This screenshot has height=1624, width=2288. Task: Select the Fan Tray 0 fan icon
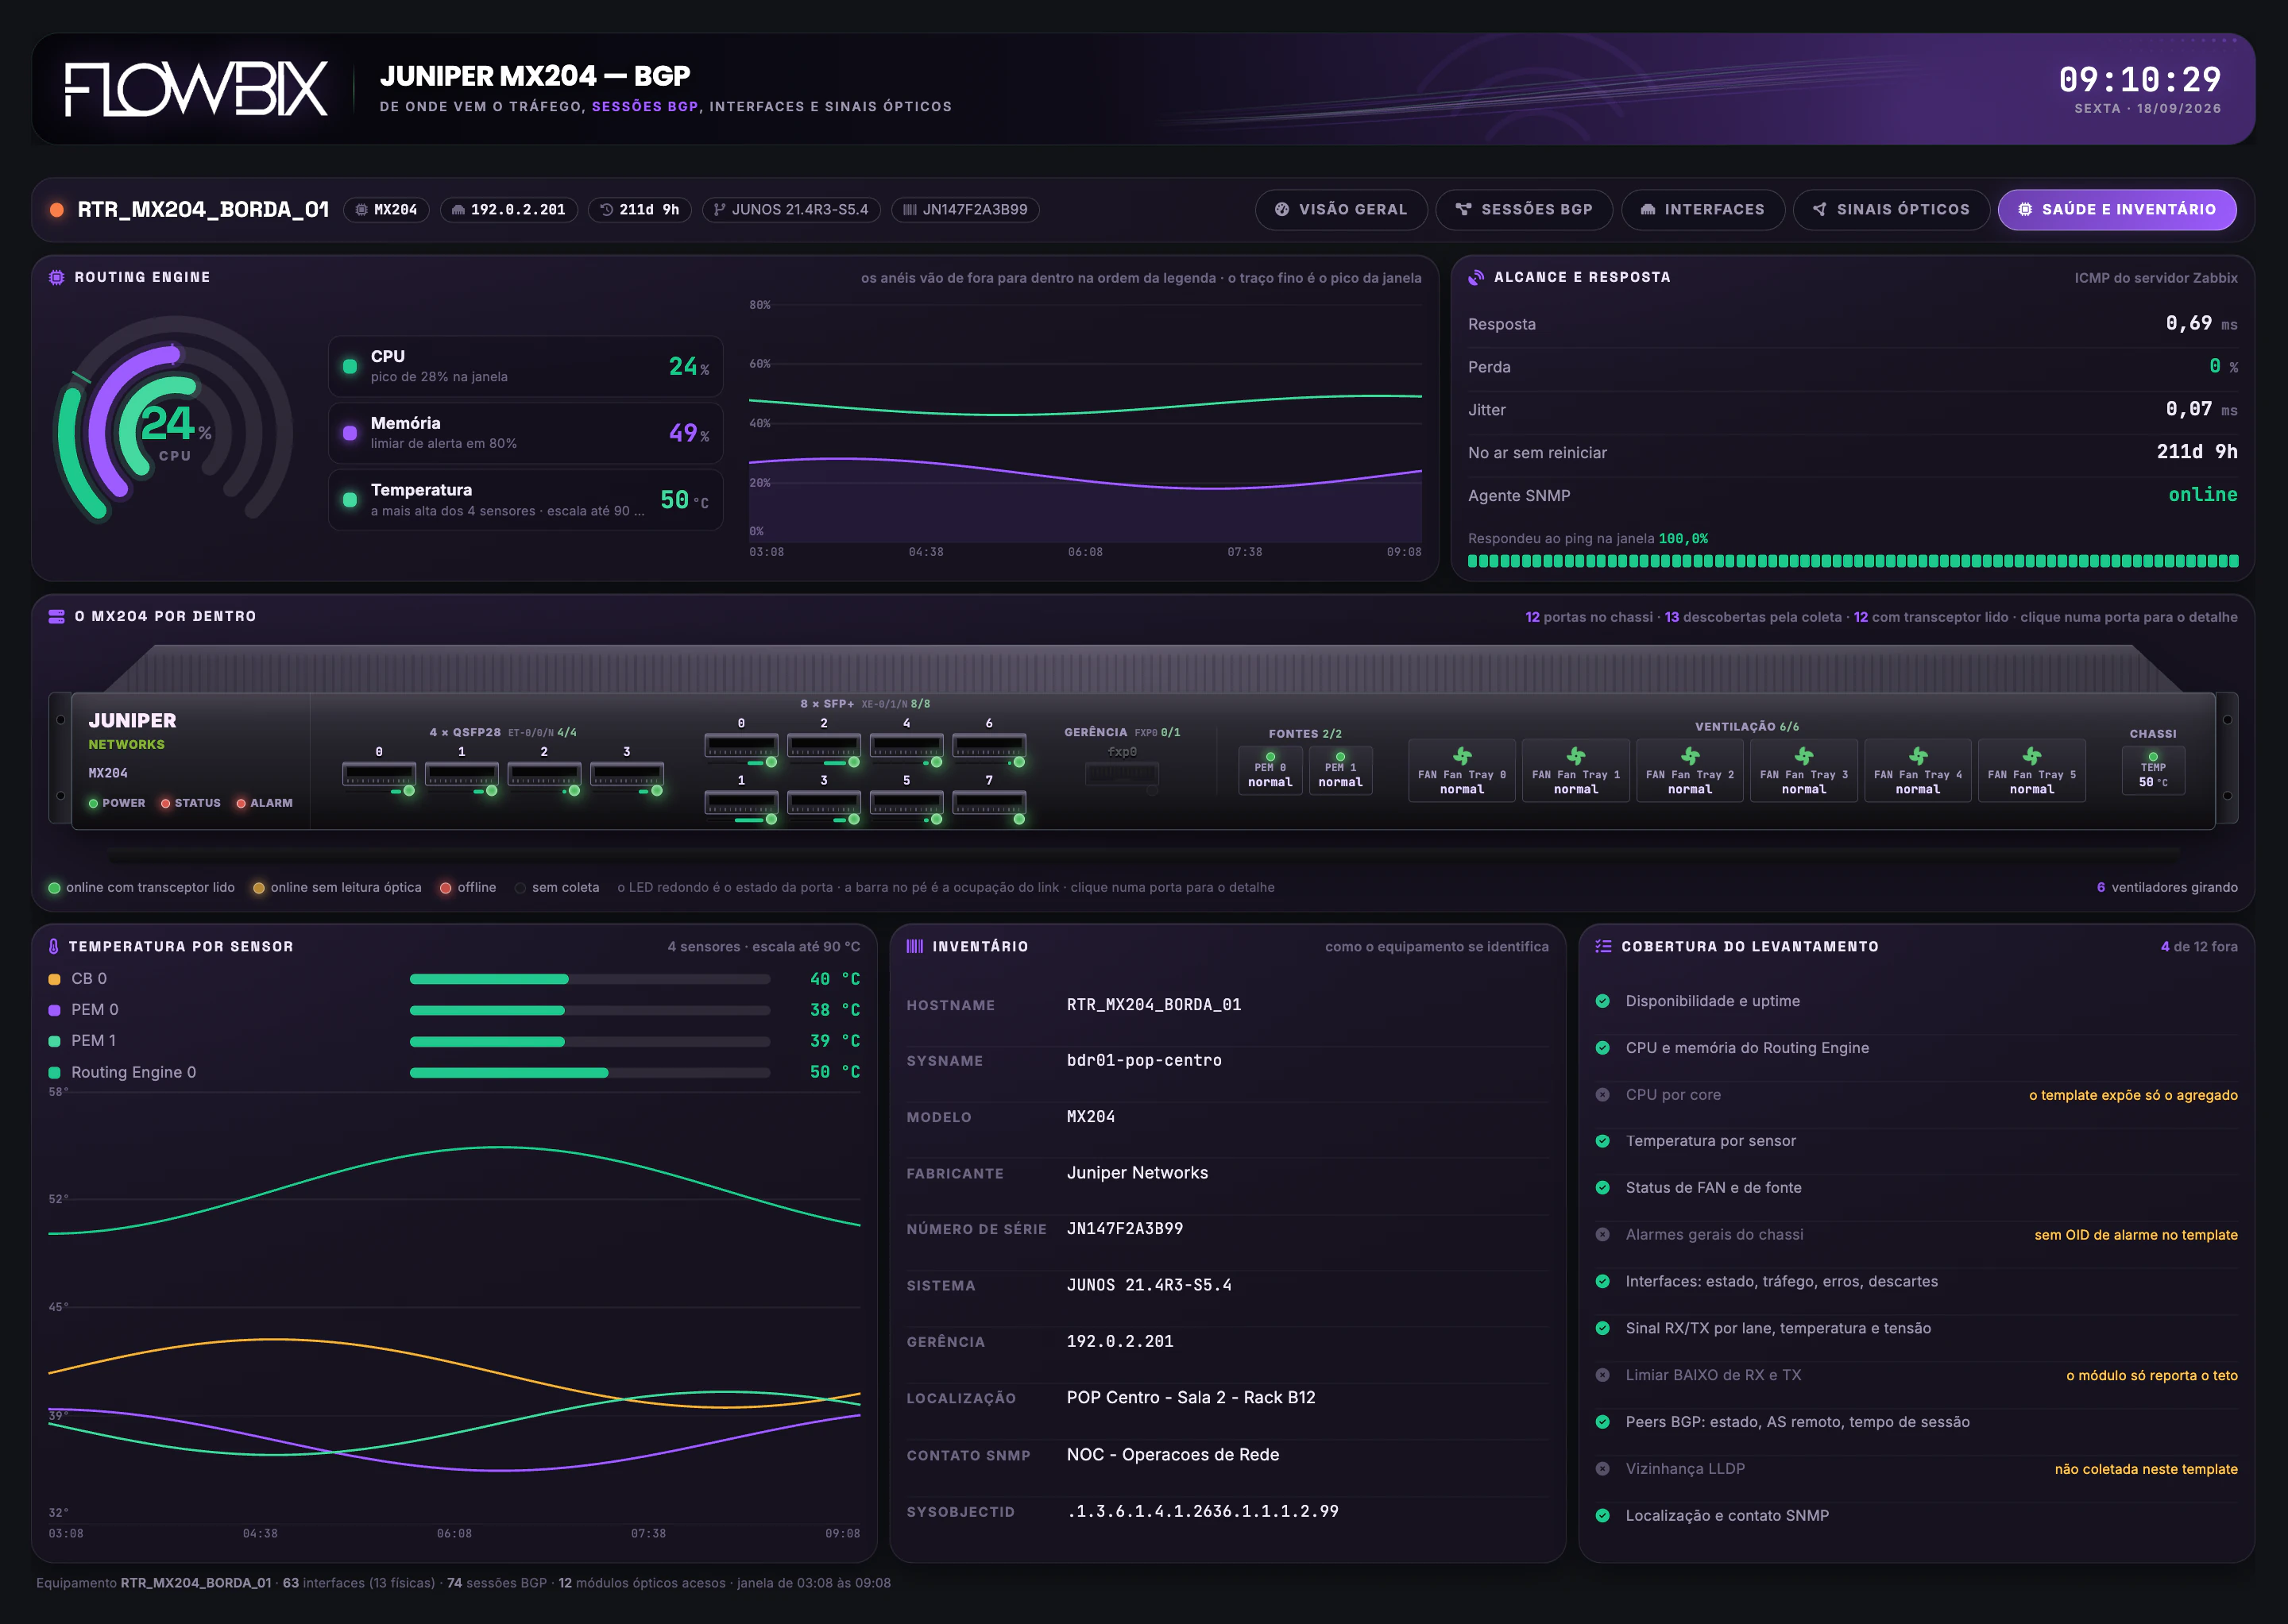[1462, 756]
